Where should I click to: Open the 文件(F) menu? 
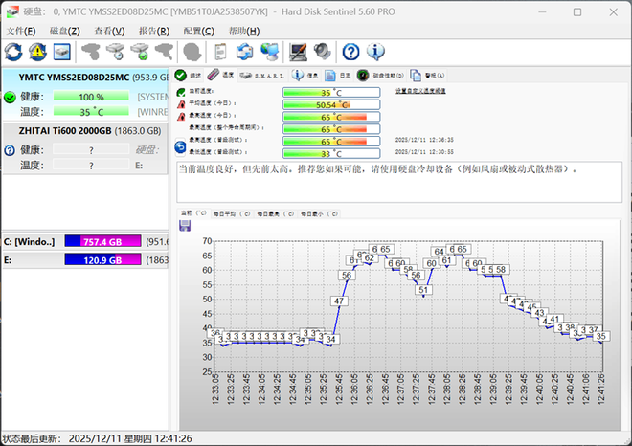click(x=21, y=32)
